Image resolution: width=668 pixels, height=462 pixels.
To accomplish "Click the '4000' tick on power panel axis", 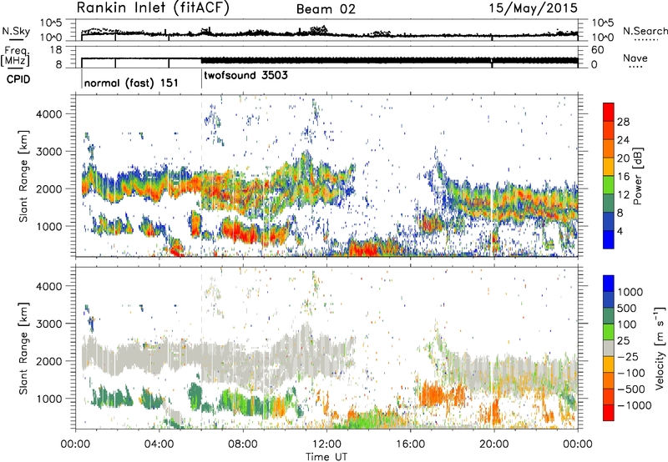I will pos(48,114).
